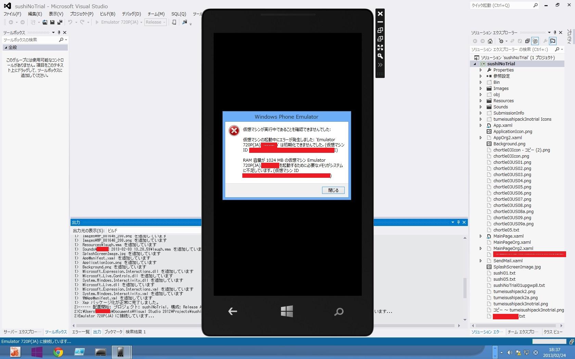575x359 pixels.
Task: Select MainPage.xaml in Solution Explorer
Action: (508, 236)
